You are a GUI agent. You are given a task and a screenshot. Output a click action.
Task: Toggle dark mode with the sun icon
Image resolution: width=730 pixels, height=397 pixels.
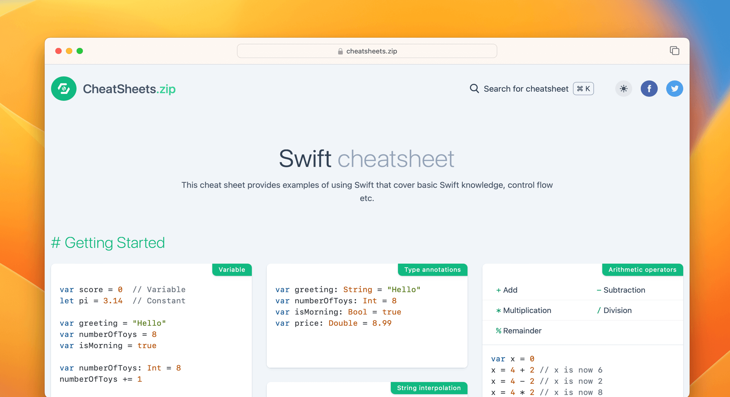click(x=623, y=88)
